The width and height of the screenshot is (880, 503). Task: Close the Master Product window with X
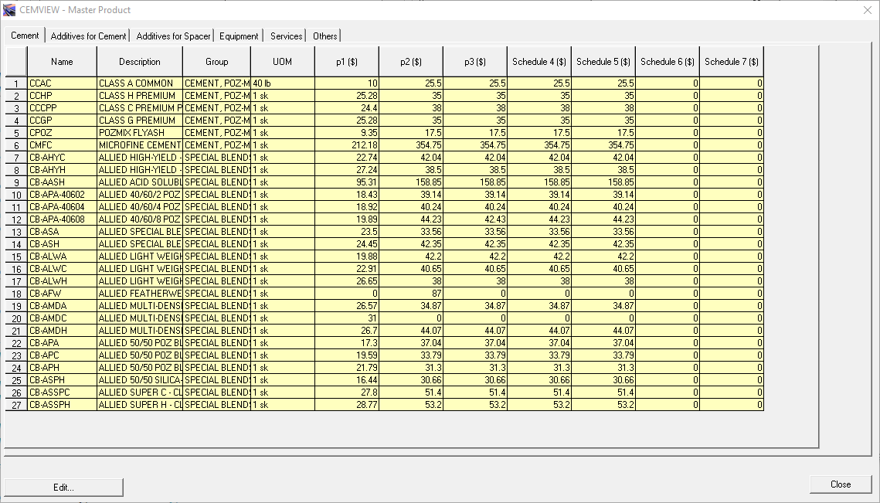point(866,10)
